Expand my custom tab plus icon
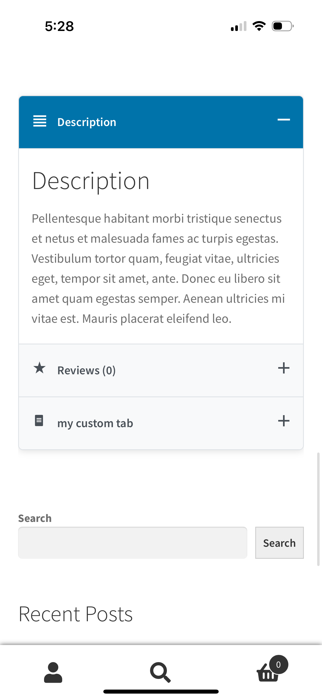Screen dimensions: 322x700 (284, 421)
